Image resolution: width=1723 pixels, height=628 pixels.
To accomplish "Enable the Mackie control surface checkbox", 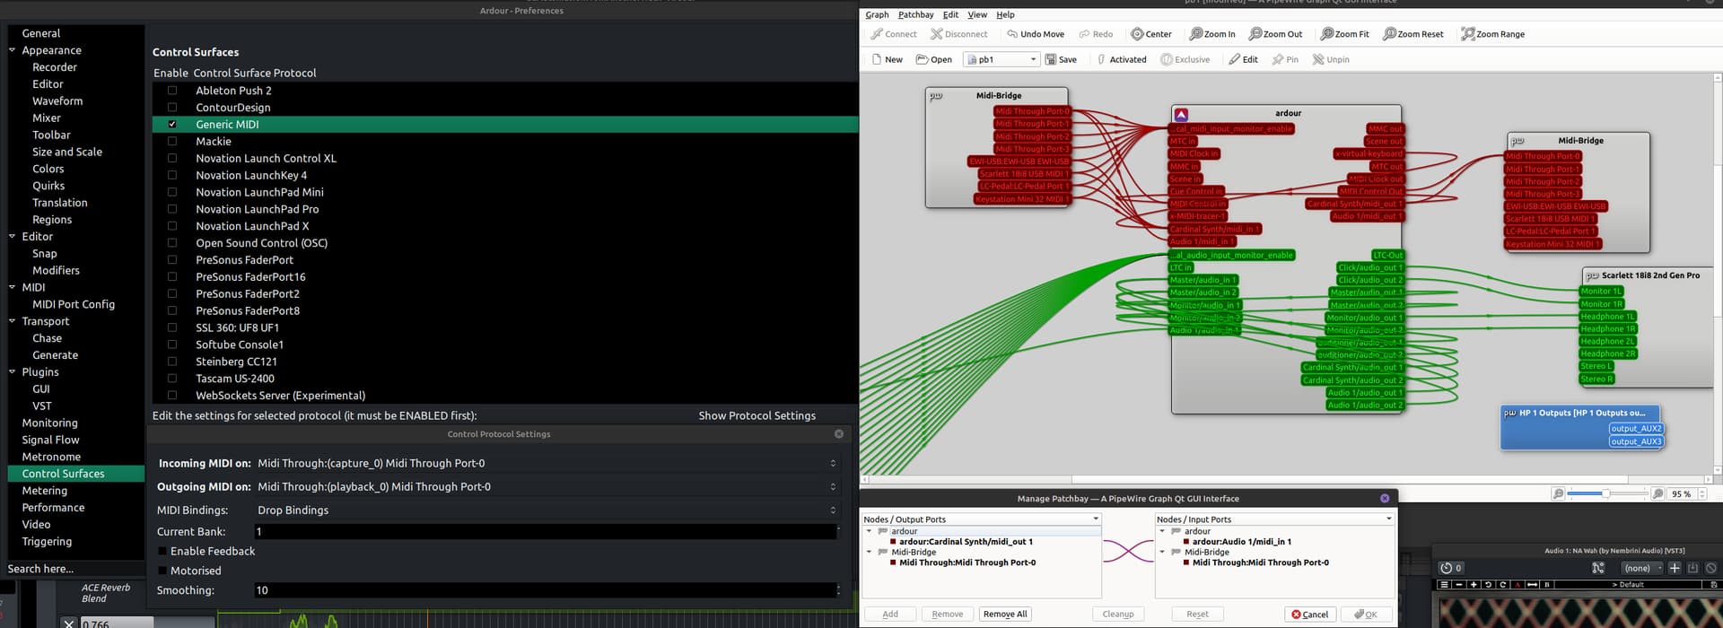I will tap(172, 142).
